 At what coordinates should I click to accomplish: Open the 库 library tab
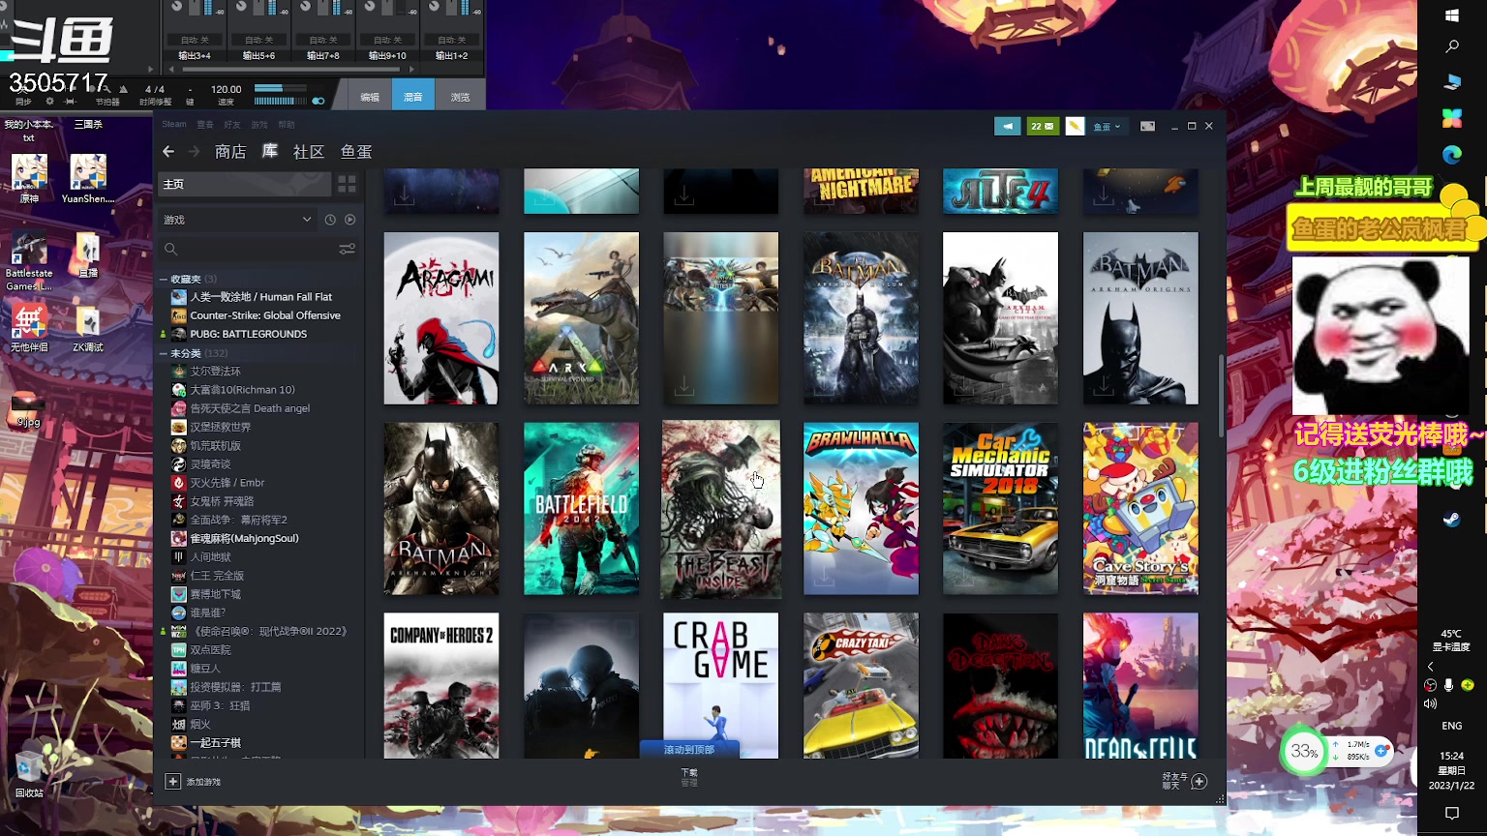(x=270, y=151)
